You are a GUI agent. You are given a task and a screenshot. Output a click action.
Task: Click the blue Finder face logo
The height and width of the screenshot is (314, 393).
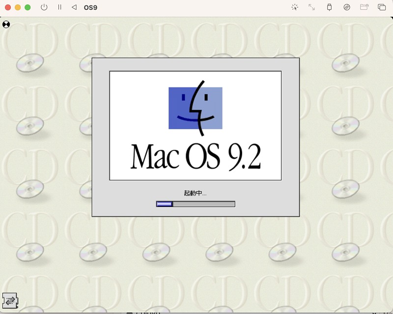pos(196,108)
